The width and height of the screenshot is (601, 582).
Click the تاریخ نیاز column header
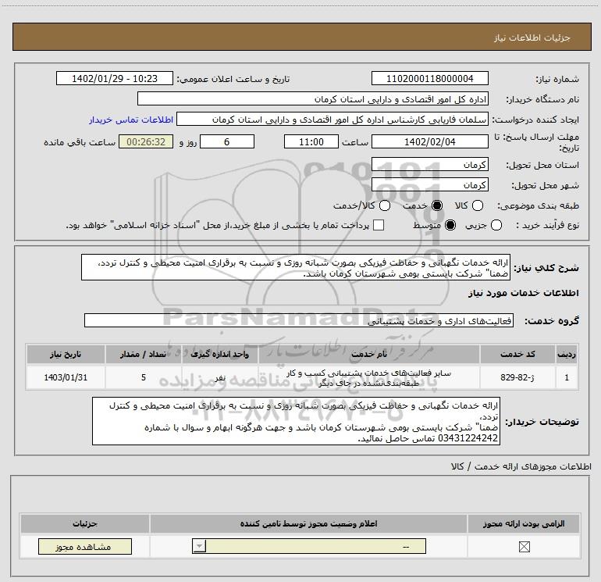coord(66,354)
